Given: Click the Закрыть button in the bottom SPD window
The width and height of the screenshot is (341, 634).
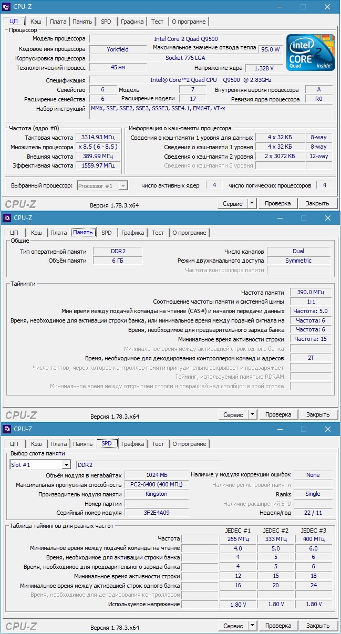Looking at the screenshot, I should click(318, 626).
